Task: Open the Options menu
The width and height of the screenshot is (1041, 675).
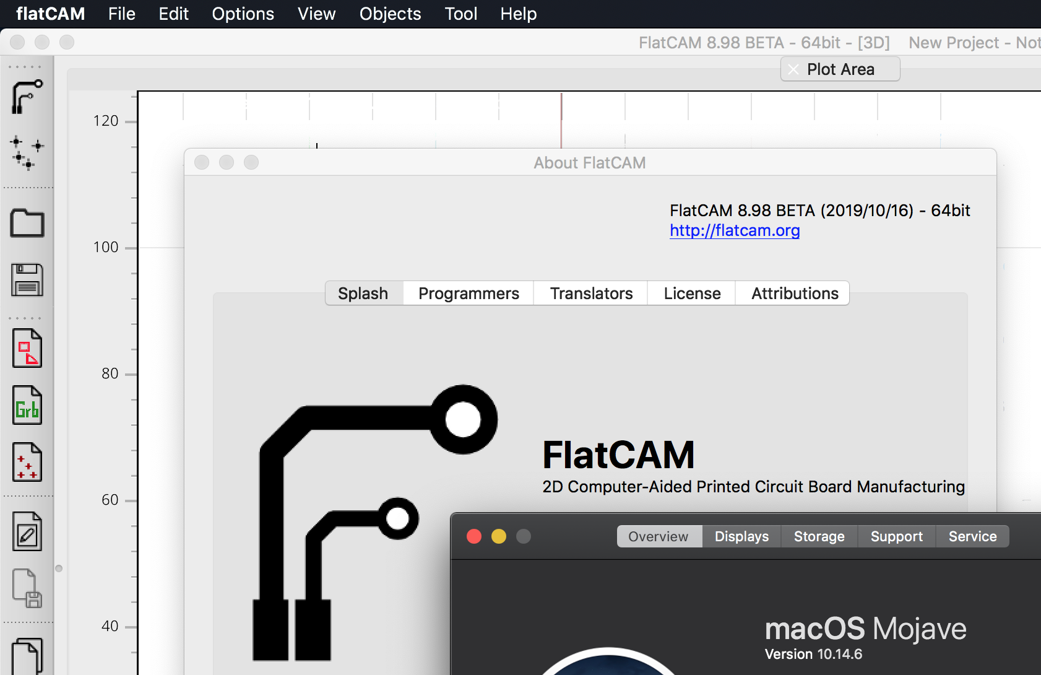Action: point(243,14)
